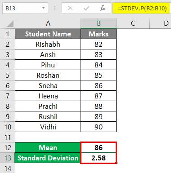Click the green Mean label cell
171x173 pixels.
click(x=48, y=148)
